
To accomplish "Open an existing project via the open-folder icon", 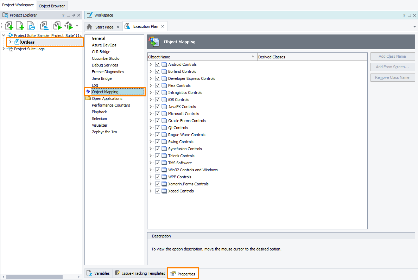I will pyautogui.click(x=31, y=25).
